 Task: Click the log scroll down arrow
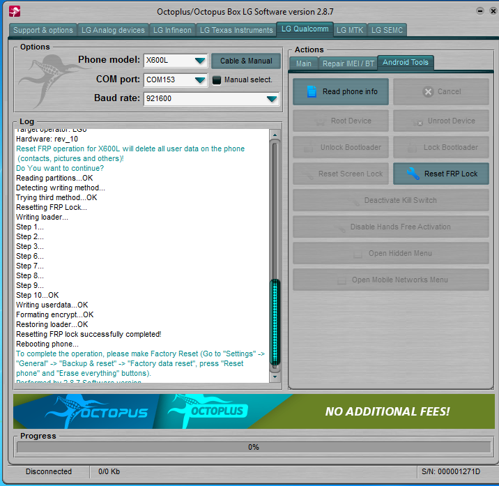pyautogui.click(x=275, y=377)
